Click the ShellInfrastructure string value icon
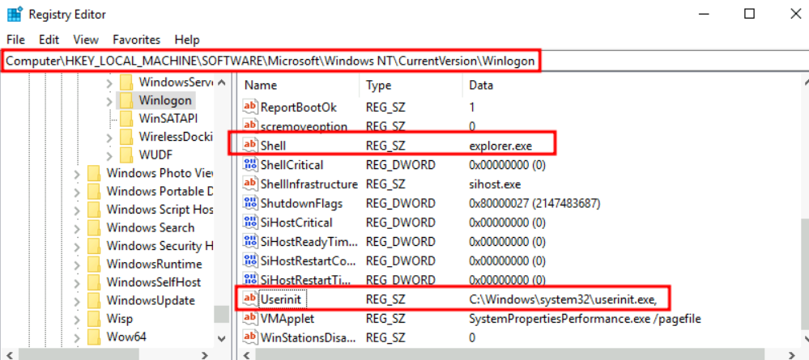 (250, 184)
